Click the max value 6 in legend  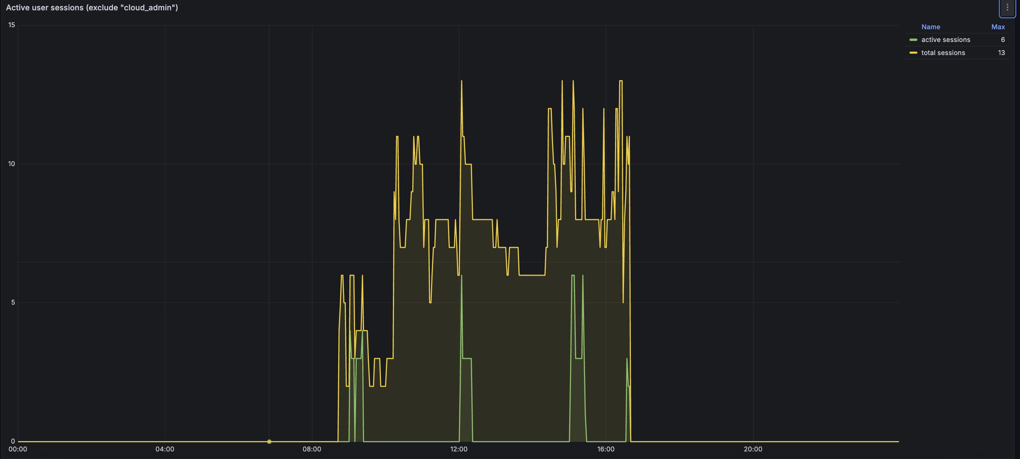(1002, 40)
